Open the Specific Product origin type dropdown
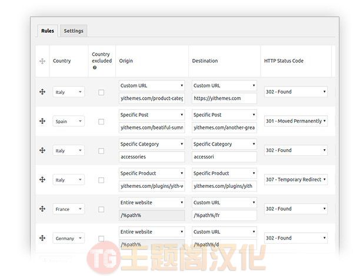The image size is (353, 276). (152, 173)
